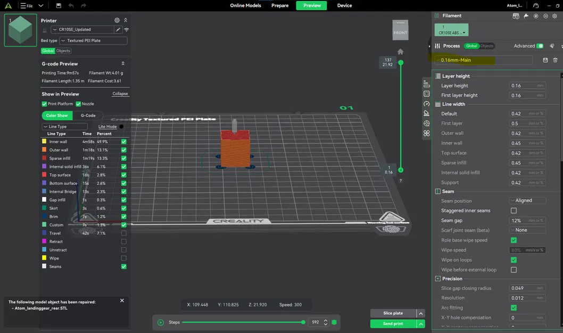
Task: Click the process compare icon beside Advanced
Action: pos(552,46)
